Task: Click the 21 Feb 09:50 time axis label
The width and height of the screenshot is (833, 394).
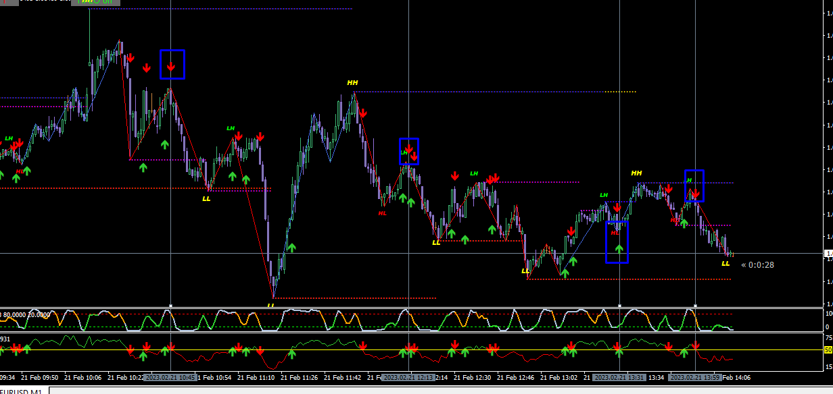Action: [x=40, y=378]
